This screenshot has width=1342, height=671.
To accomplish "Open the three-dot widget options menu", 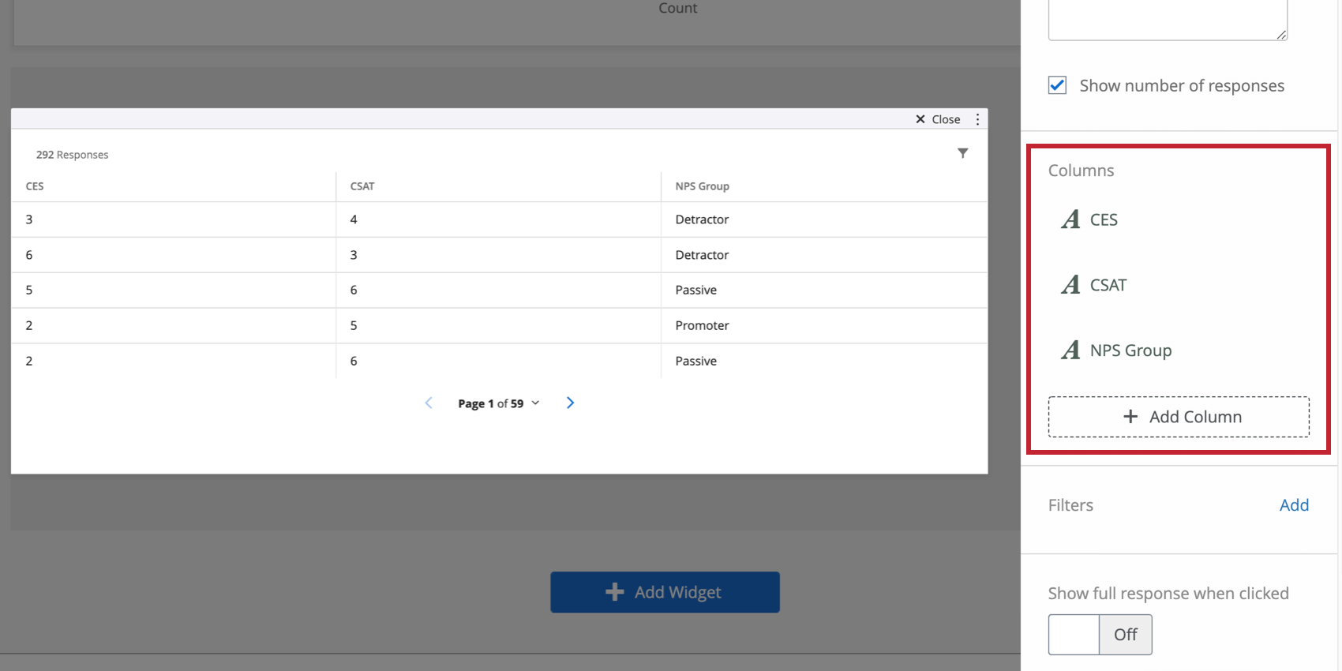I will (977, 119).
